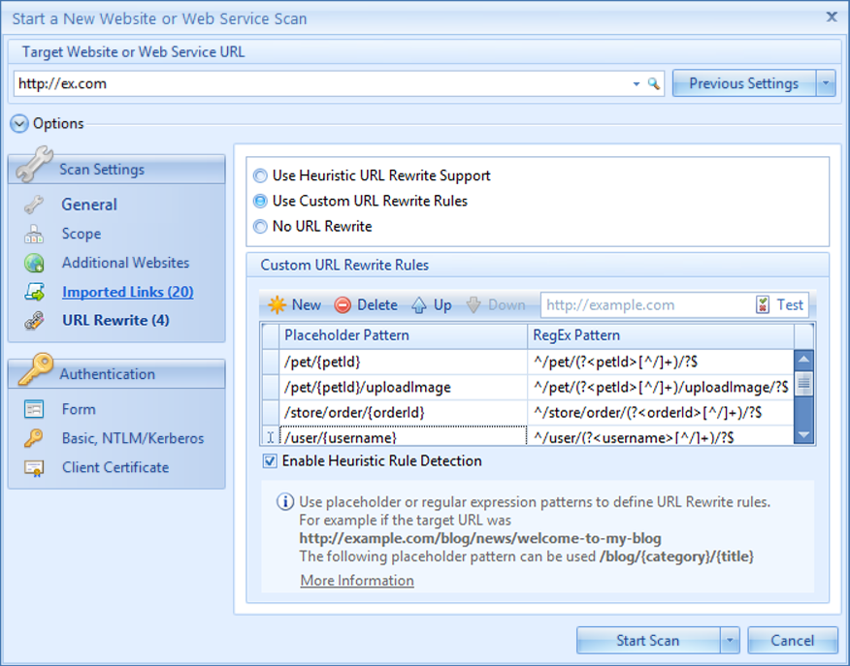Image resolution: width=850 pixels, height=666 pixels.
Task: Click the Form authentication icon
Action: click(x=35, y=409)
